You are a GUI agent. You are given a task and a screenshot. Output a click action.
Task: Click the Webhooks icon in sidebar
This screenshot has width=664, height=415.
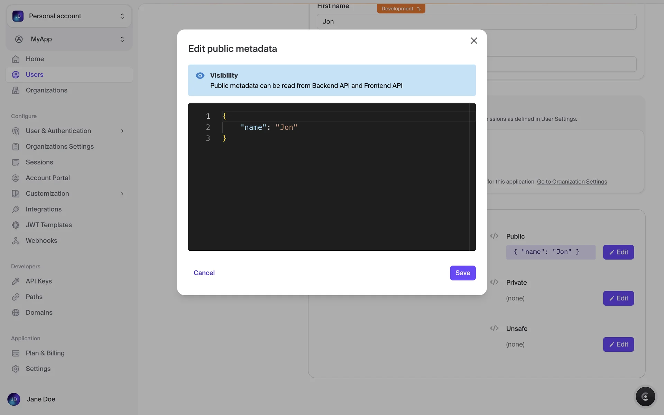click(16, 241)
